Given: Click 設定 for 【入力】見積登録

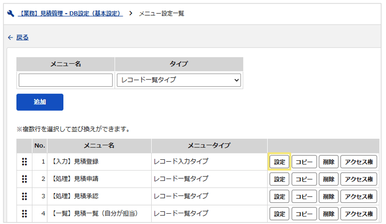Looking at the screenshot, I should 279,162.
